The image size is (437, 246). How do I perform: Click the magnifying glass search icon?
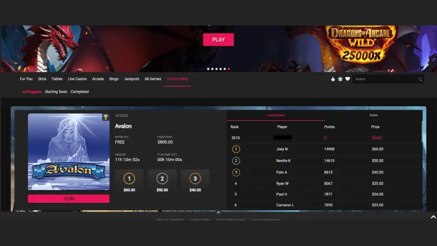[420, 79]
